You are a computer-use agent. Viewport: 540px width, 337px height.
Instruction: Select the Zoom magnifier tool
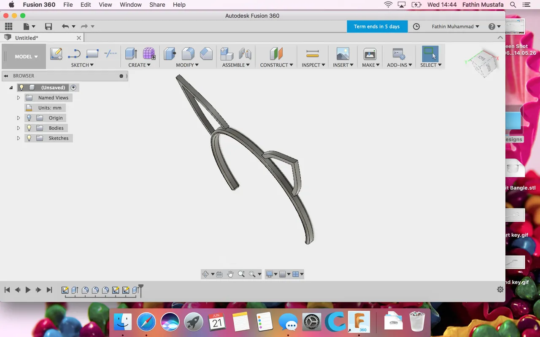tap(241, 274)
